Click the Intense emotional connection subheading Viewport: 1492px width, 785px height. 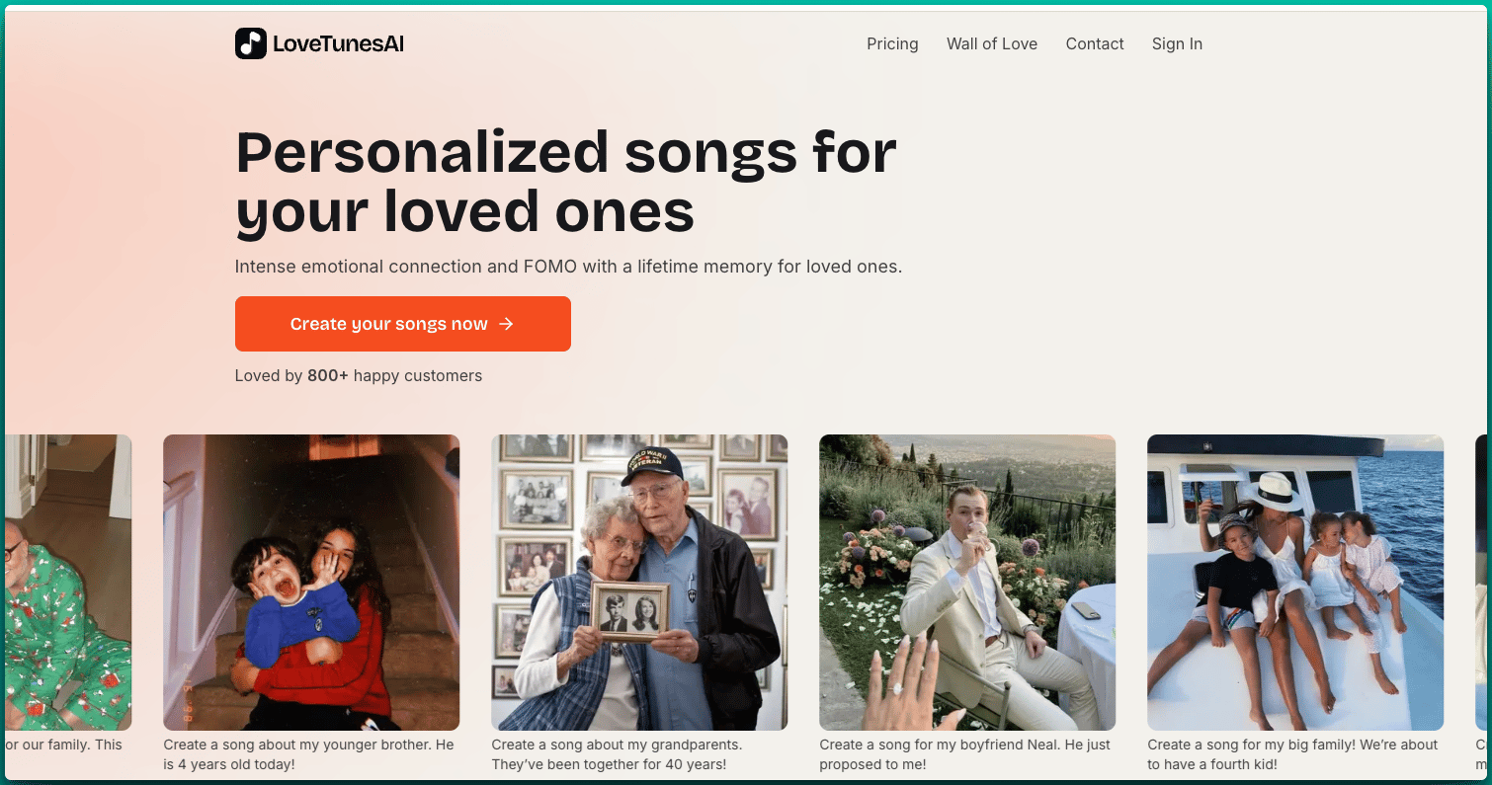[x=568, y=267]
